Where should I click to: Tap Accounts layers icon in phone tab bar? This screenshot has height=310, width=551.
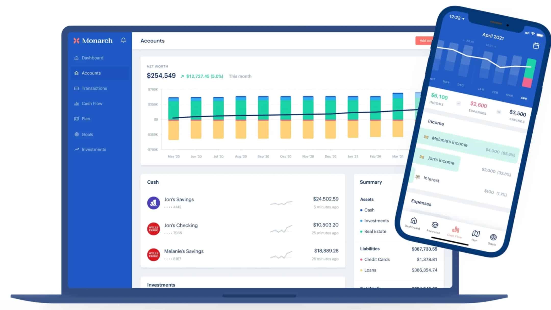(435, 225)
